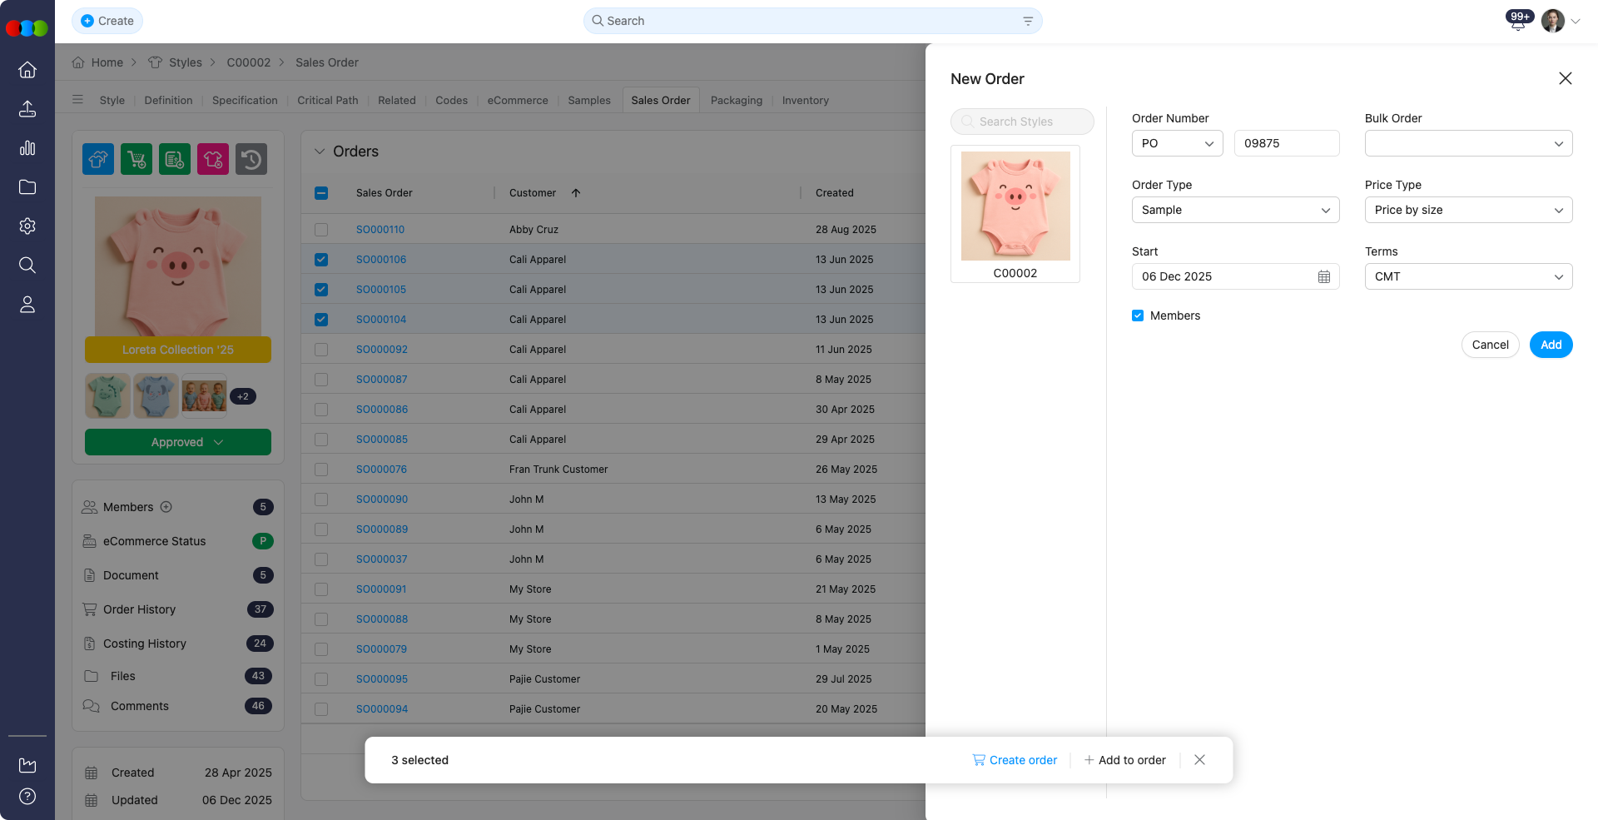Open the analytics bar-chart icon in the sidebar
The width and height of the screenshot is (1598, 820).
tap(27, 148)
